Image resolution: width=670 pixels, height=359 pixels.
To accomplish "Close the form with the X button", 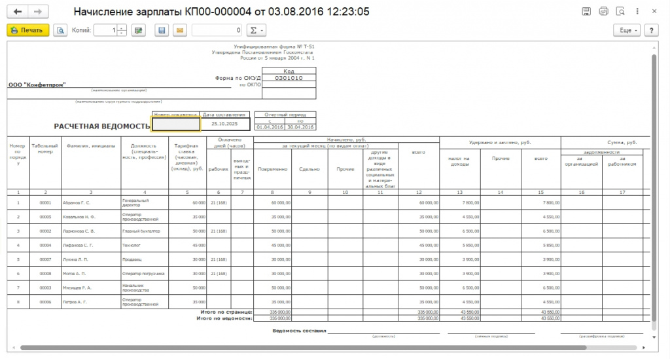I will tap(654, 12).
